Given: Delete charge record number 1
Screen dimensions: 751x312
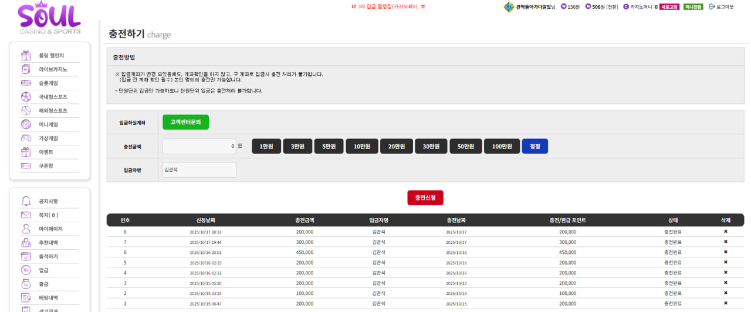Looking at the screenshot, I should pyautogui.click(x=725, y=303).
